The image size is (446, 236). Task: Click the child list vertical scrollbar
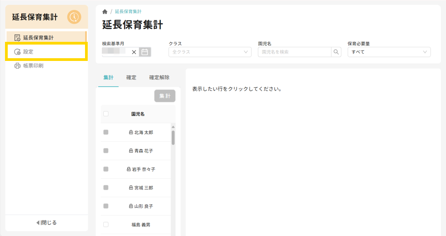point(173,137)
